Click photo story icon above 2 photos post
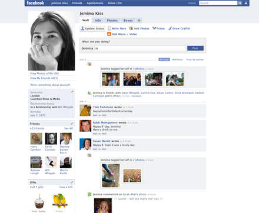 click(x=89, y=155)
